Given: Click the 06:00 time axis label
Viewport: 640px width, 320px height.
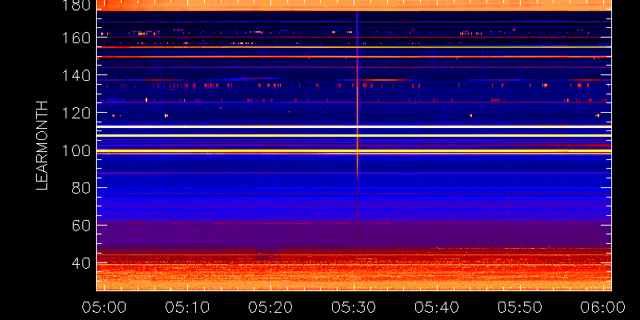Looking at the screenshot, I should [602, 307].
